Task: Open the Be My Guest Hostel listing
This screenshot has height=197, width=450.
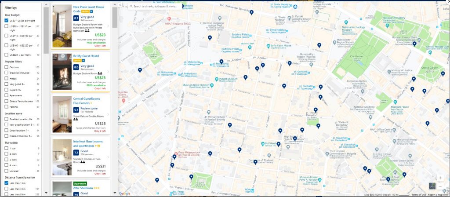Action: point(87,57)
